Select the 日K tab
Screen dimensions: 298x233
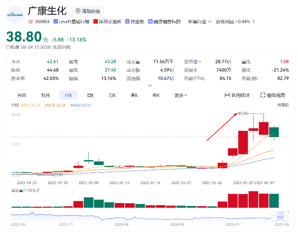coord(68,95)
